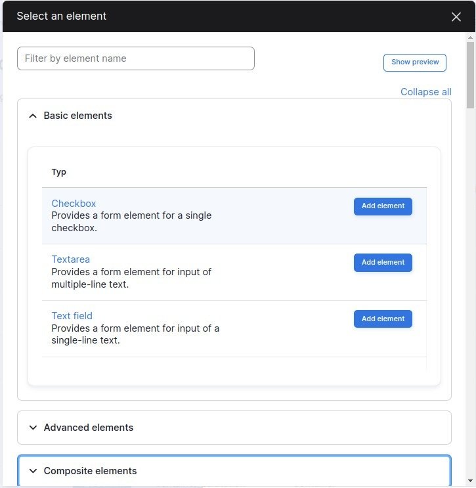Screen dimensions: 476x488
Task: Add the Textarea element
Action: (383, 263)
